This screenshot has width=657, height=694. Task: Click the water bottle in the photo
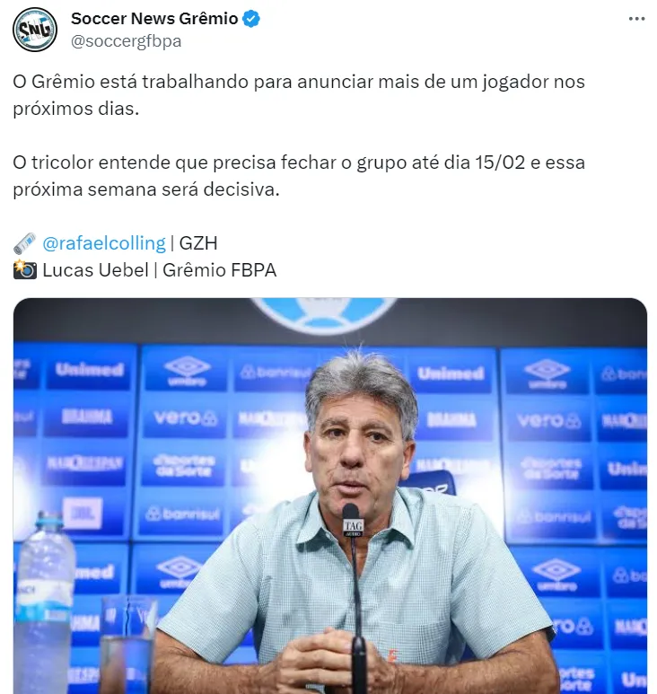[44, 602]
